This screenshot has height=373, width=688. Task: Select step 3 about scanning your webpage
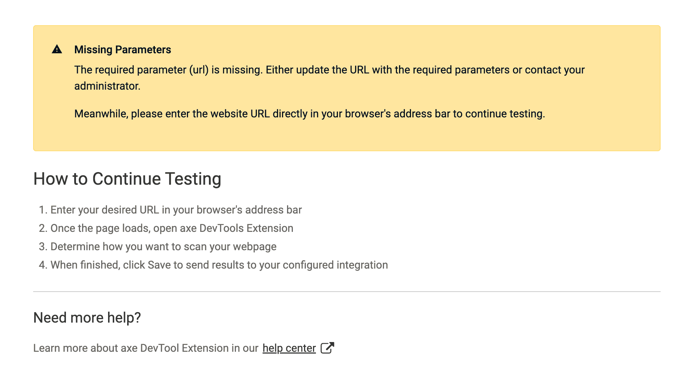click(163, 247)
